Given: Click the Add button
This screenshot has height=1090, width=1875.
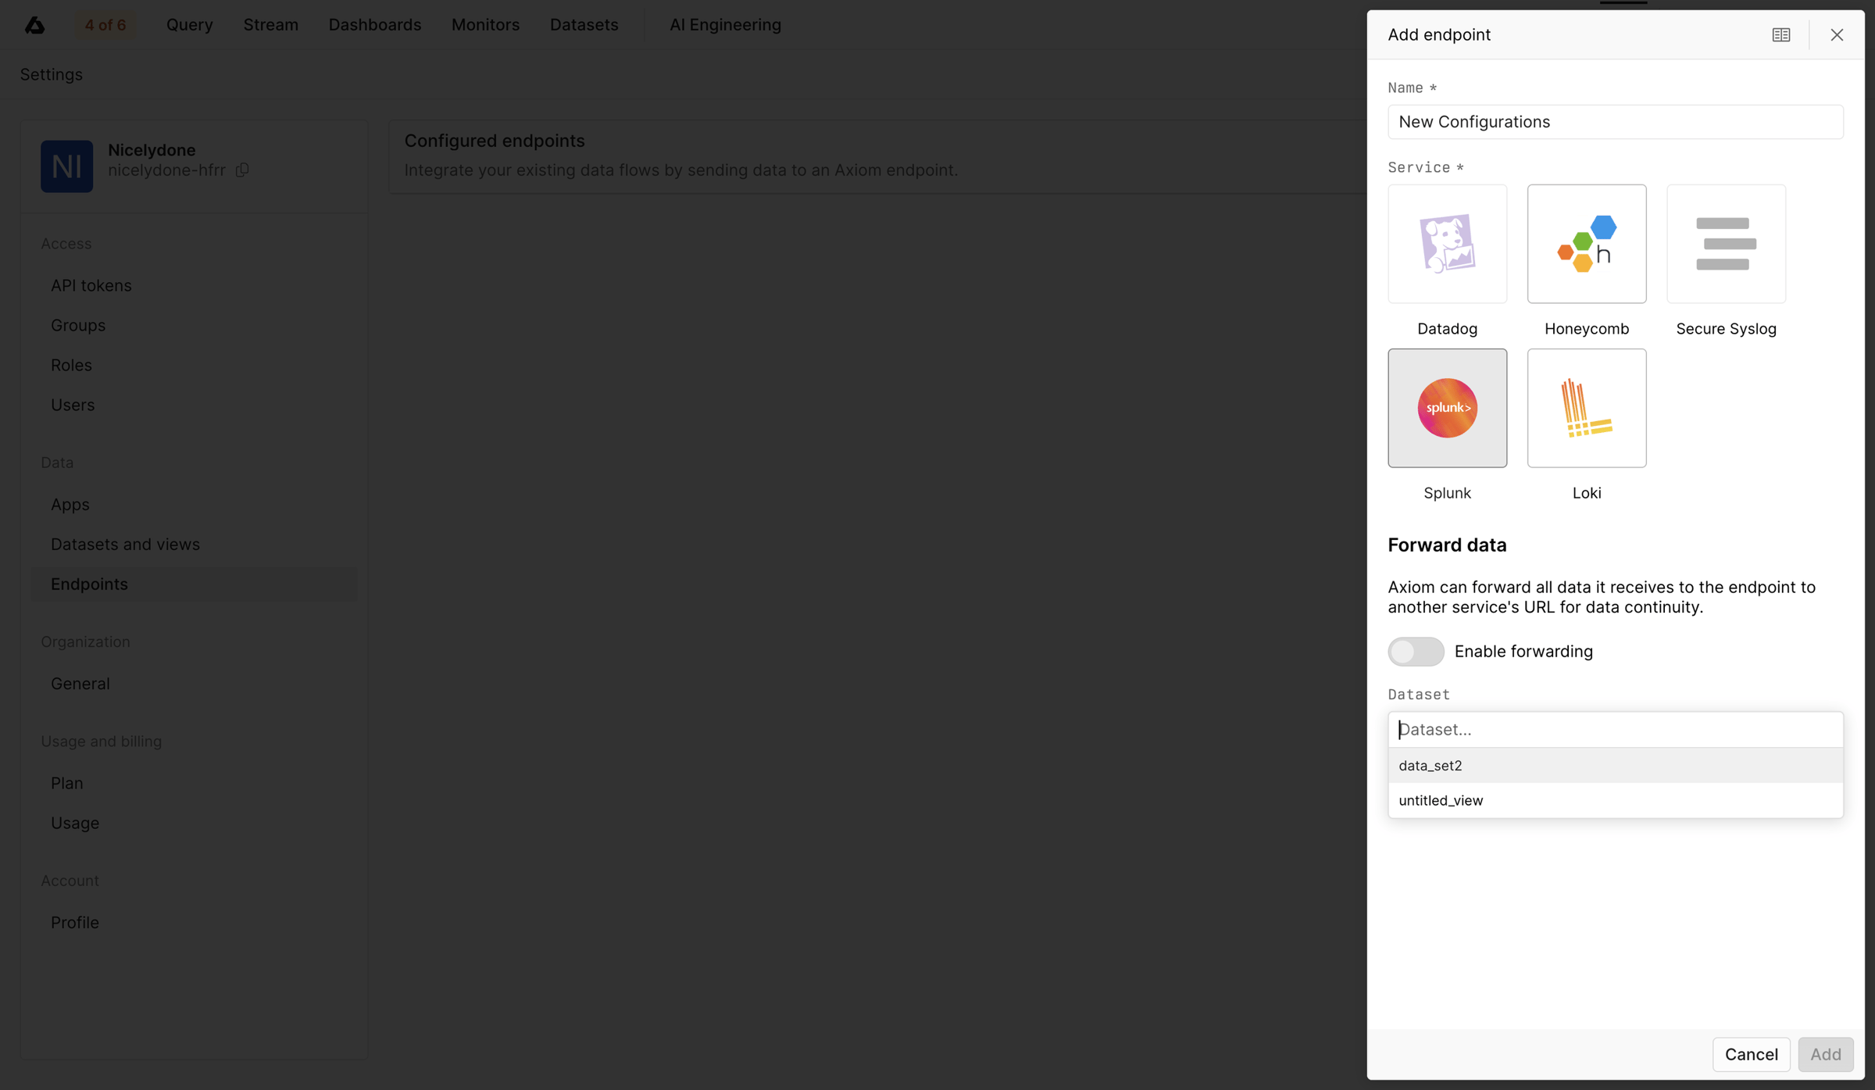Looking at the screenshot, I should coord(1826,1054).
